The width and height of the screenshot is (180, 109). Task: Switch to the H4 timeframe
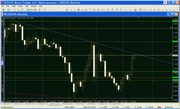coord(166,10)
